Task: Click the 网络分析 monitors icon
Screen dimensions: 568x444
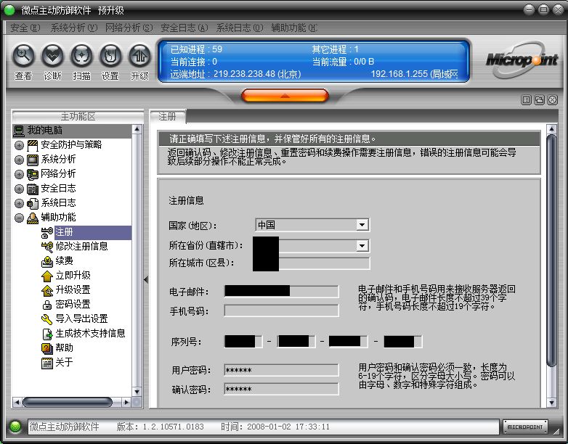Action: [33, 174]
